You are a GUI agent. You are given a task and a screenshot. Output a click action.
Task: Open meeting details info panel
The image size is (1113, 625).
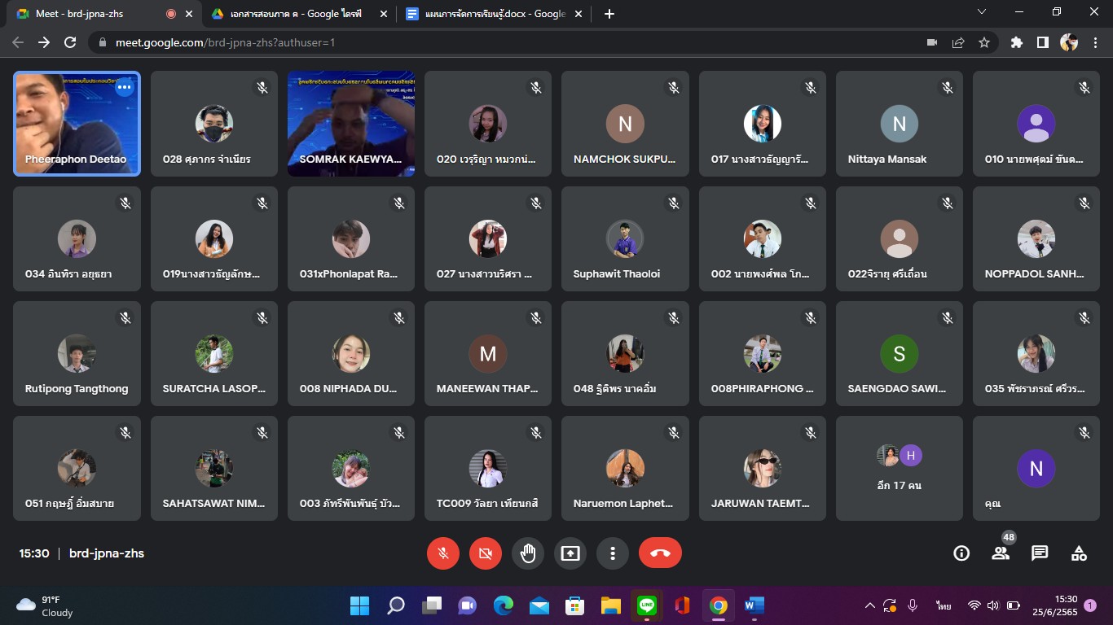[961, 553]
